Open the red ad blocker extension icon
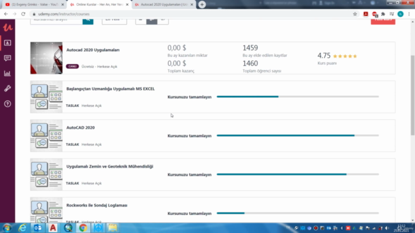 coord(375,14)
